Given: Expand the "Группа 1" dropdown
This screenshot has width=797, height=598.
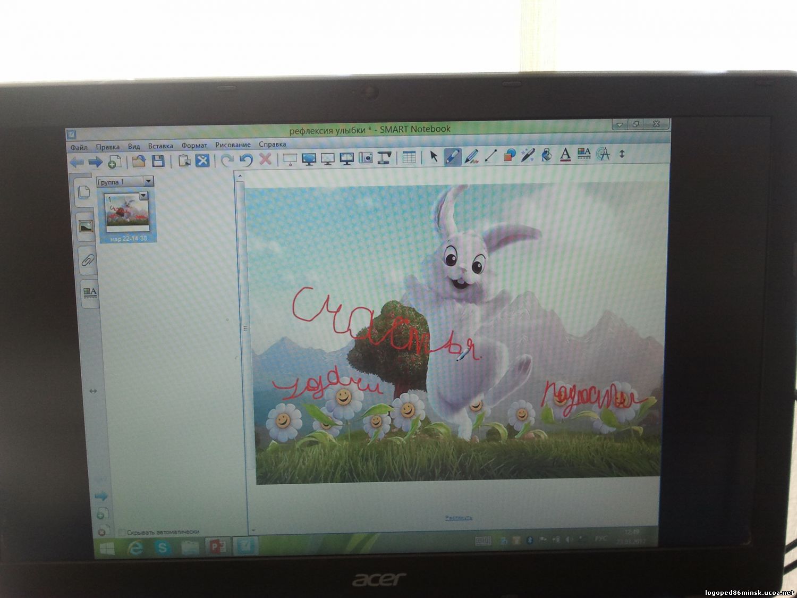Looking at the screenshot, I should pos(148,182).
